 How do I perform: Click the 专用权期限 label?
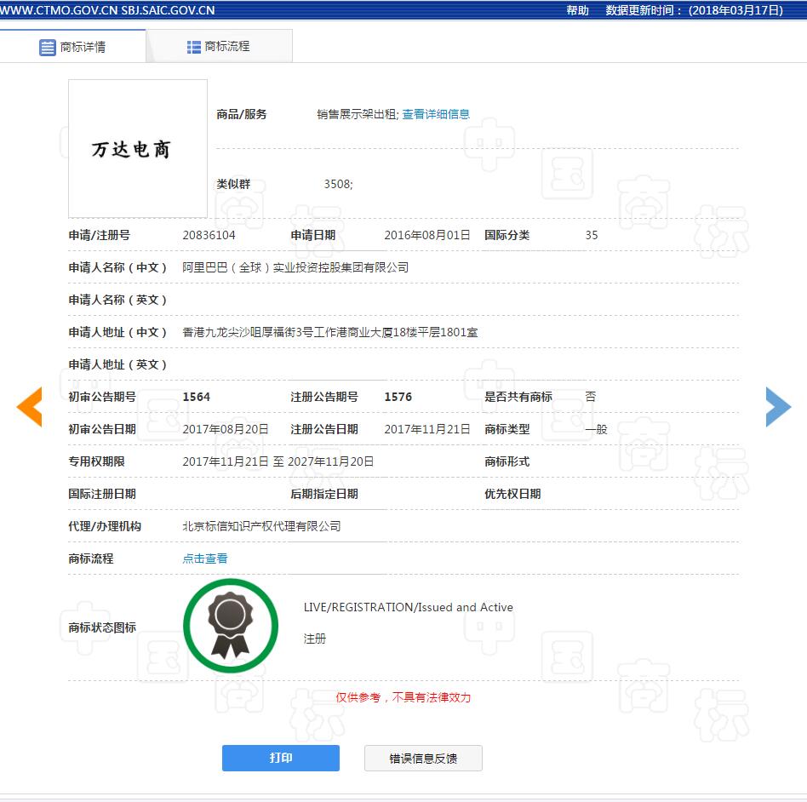coord(96,461)
